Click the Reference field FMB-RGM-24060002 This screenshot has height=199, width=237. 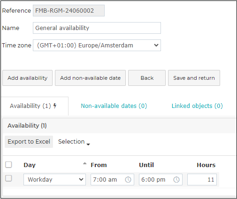coord(69,10)
